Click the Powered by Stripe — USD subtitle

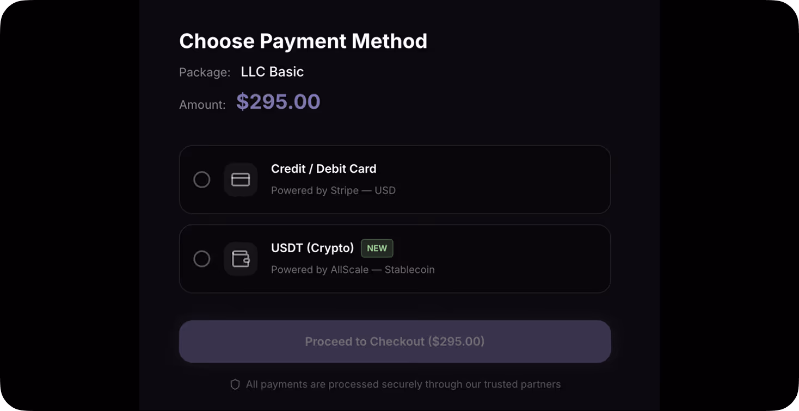[x=333, y=191]
